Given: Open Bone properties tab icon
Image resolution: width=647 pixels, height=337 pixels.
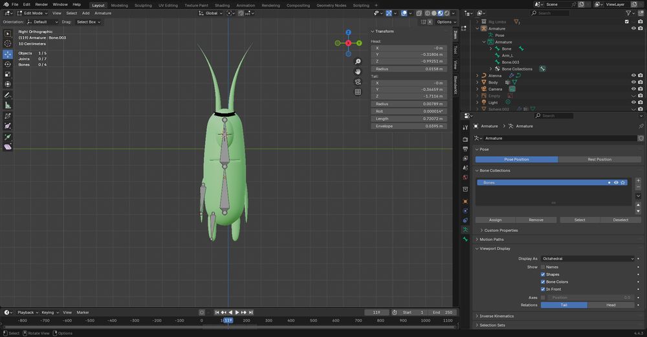Looking at the screenshot, I should coord(465,240).
